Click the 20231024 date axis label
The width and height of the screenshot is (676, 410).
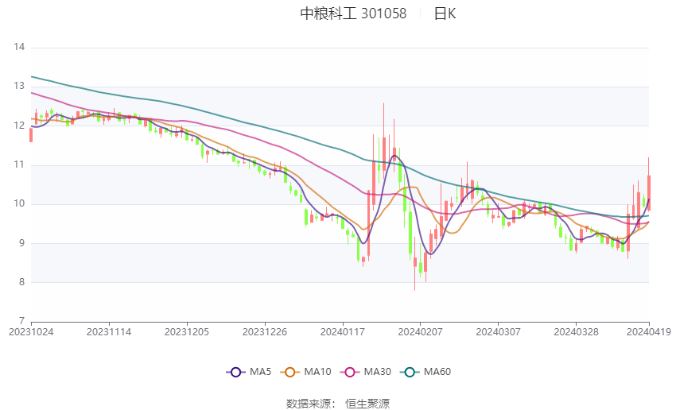click(x=31, y=332)
